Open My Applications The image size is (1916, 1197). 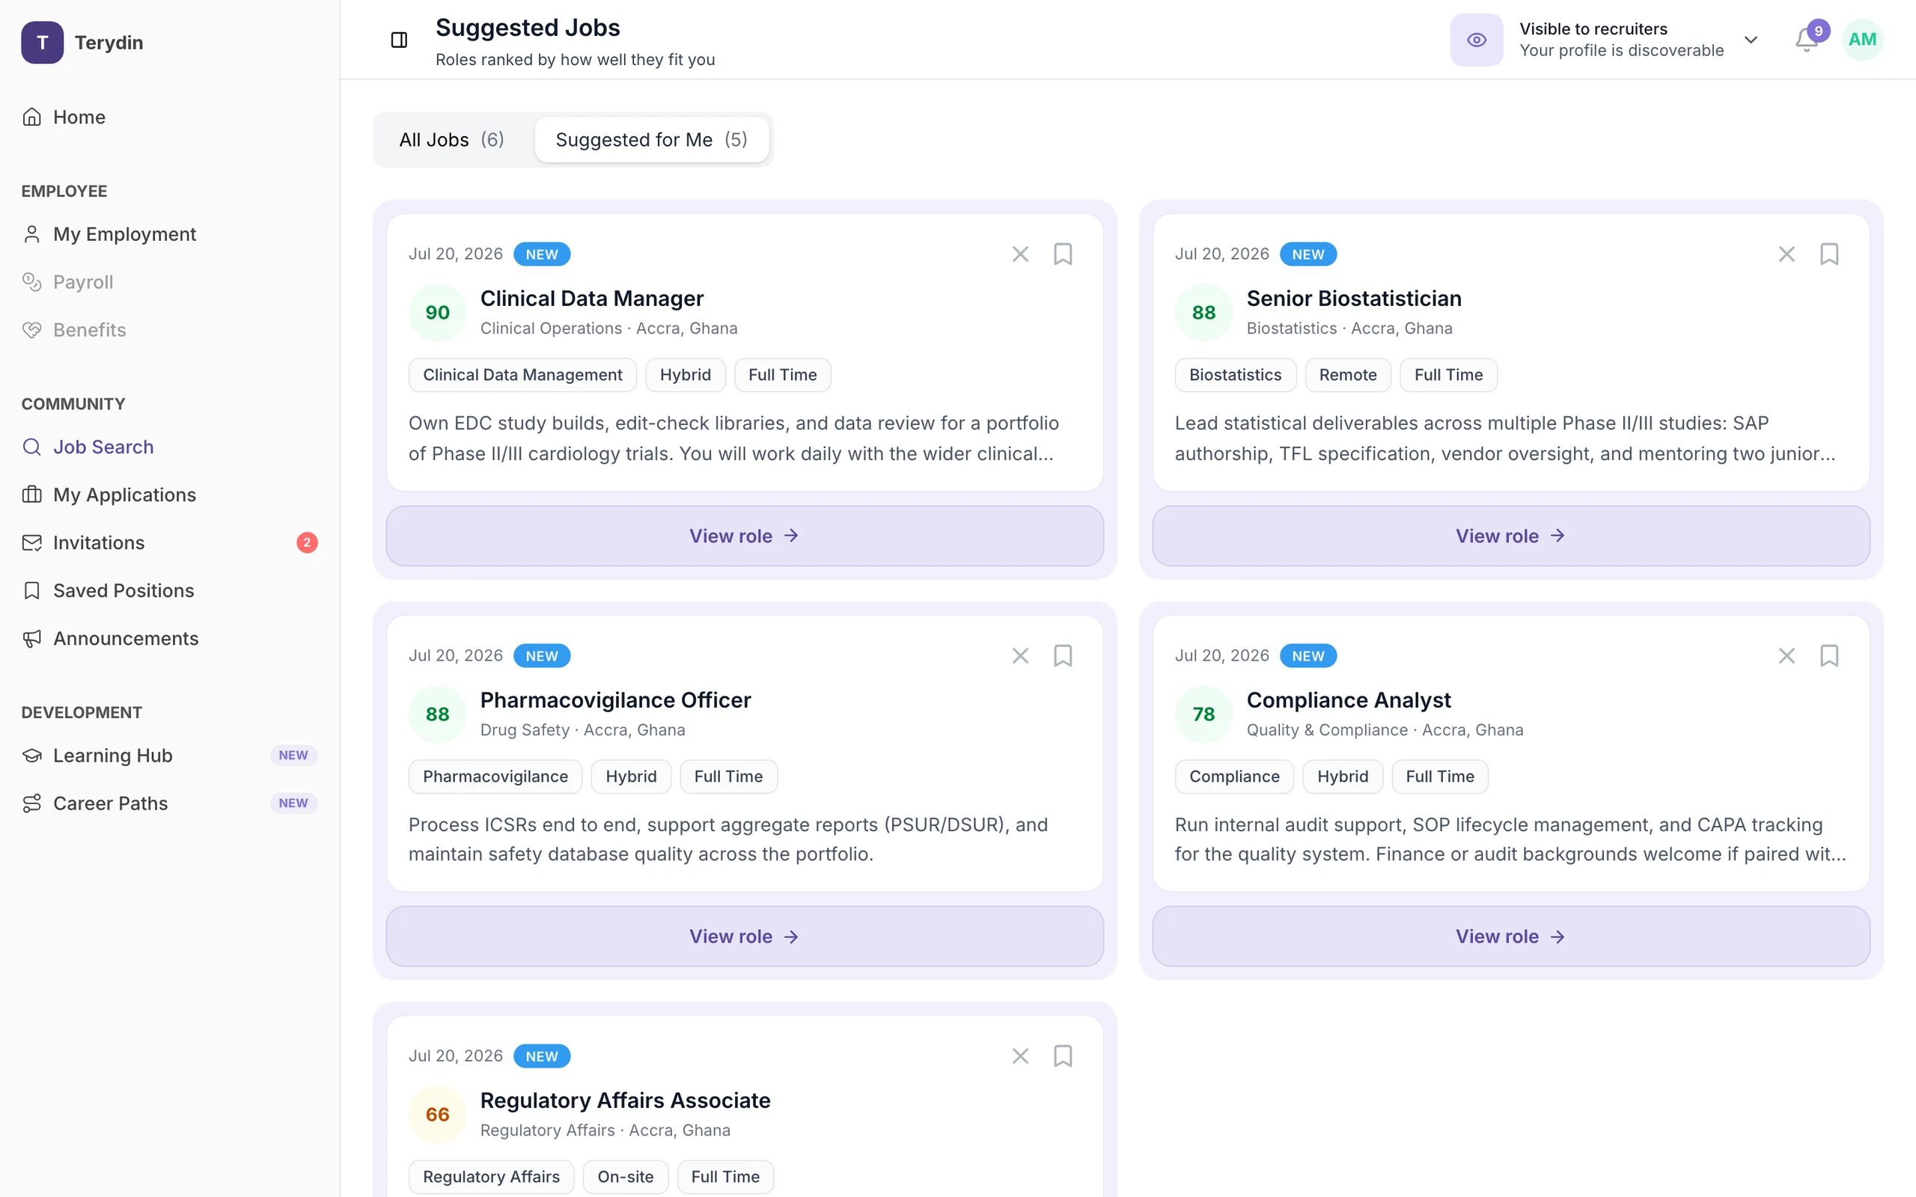click(169, 495)
